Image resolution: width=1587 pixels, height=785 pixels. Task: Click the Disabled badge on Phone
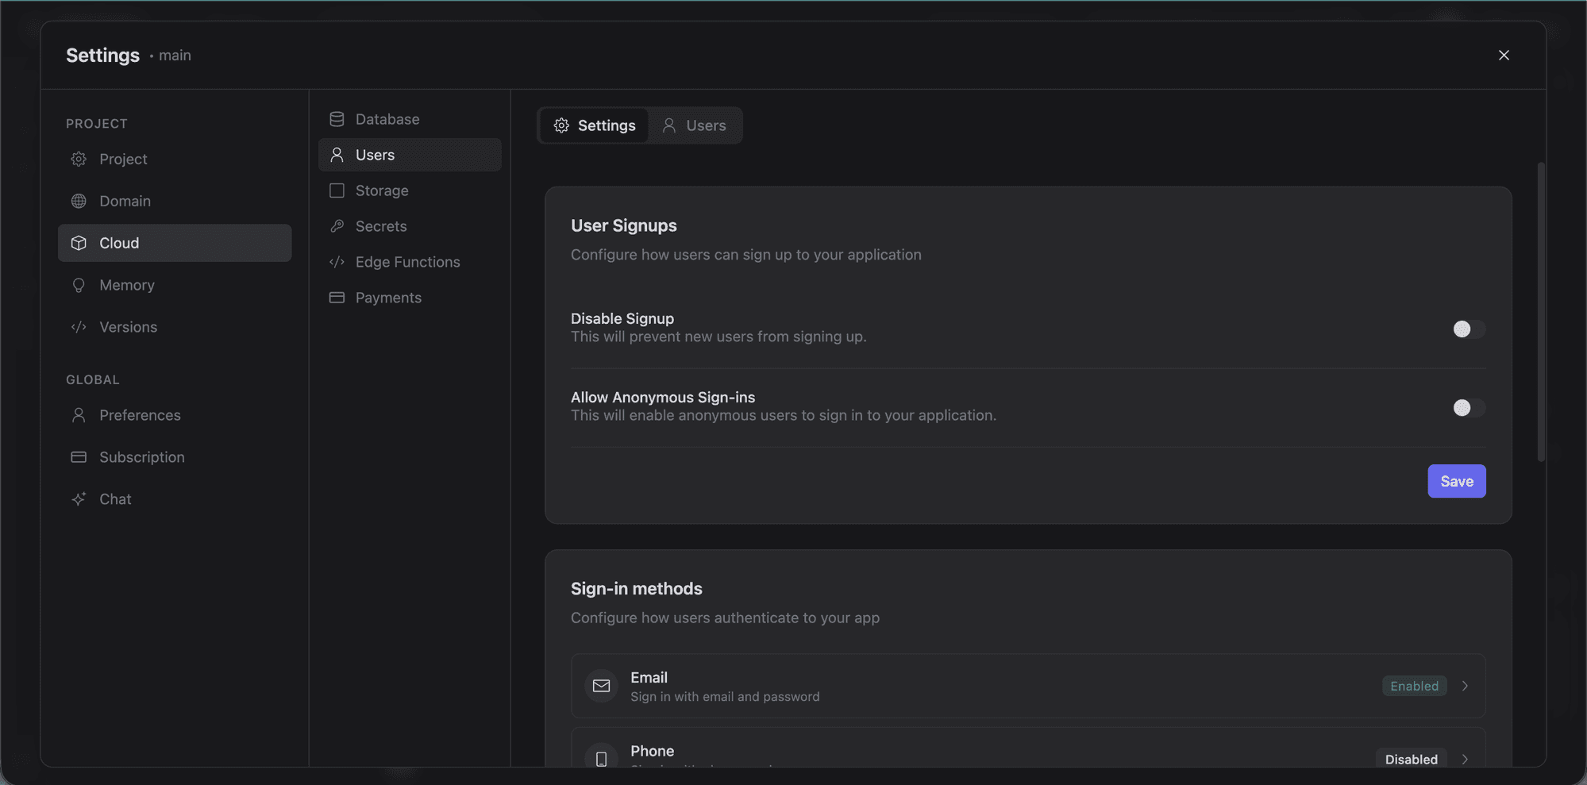[1411, 759]
